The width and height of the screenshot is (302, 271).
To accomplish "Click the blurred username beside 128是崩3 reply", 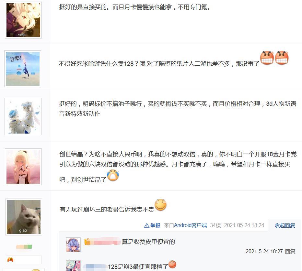I will click(x=95, y=266).
